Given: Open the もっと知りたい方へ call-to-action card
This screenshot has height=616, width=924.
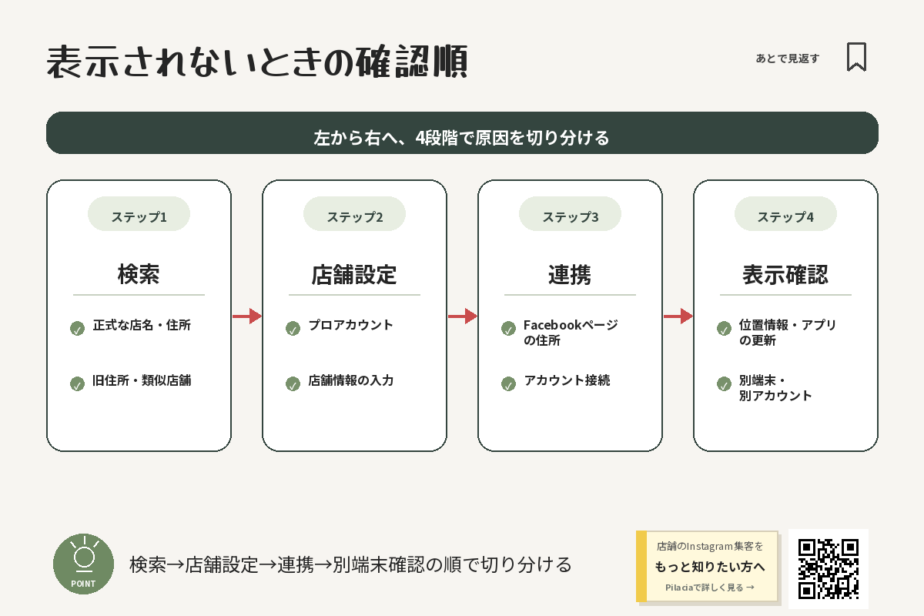Looking at the screenshot, I should (x=707, y=567).
